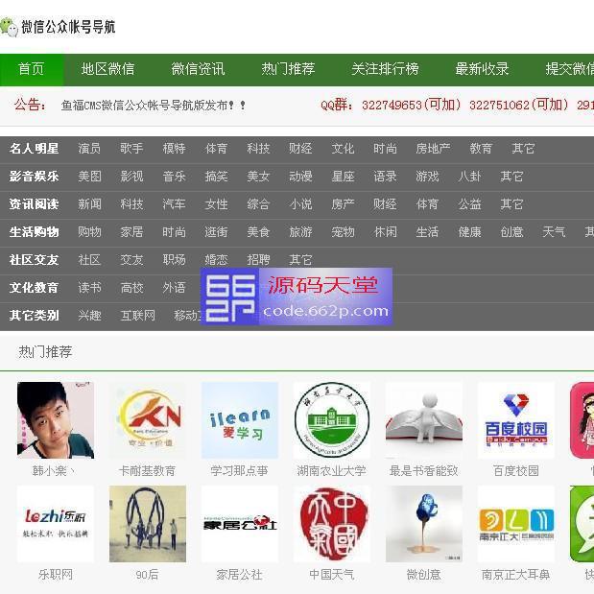Screen dimensions: 594x594
Task: Open the 热门推荐 navigation item
Action: (x=288, y=69)
